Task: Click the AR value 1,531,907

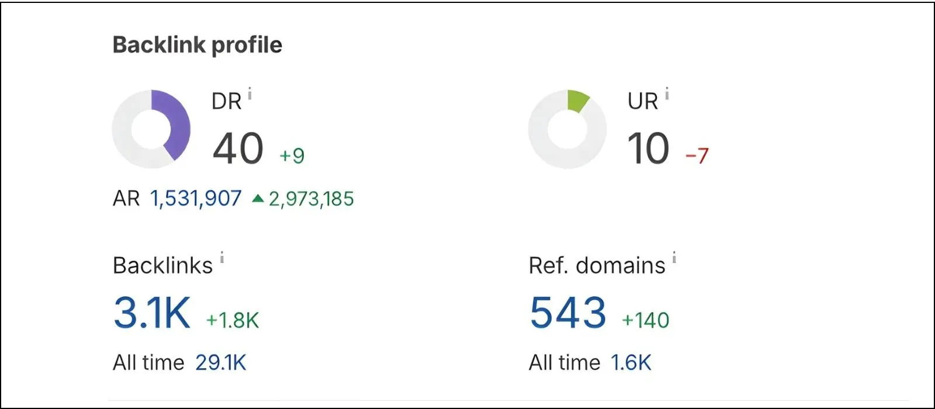Action: (x=196, y=199)
